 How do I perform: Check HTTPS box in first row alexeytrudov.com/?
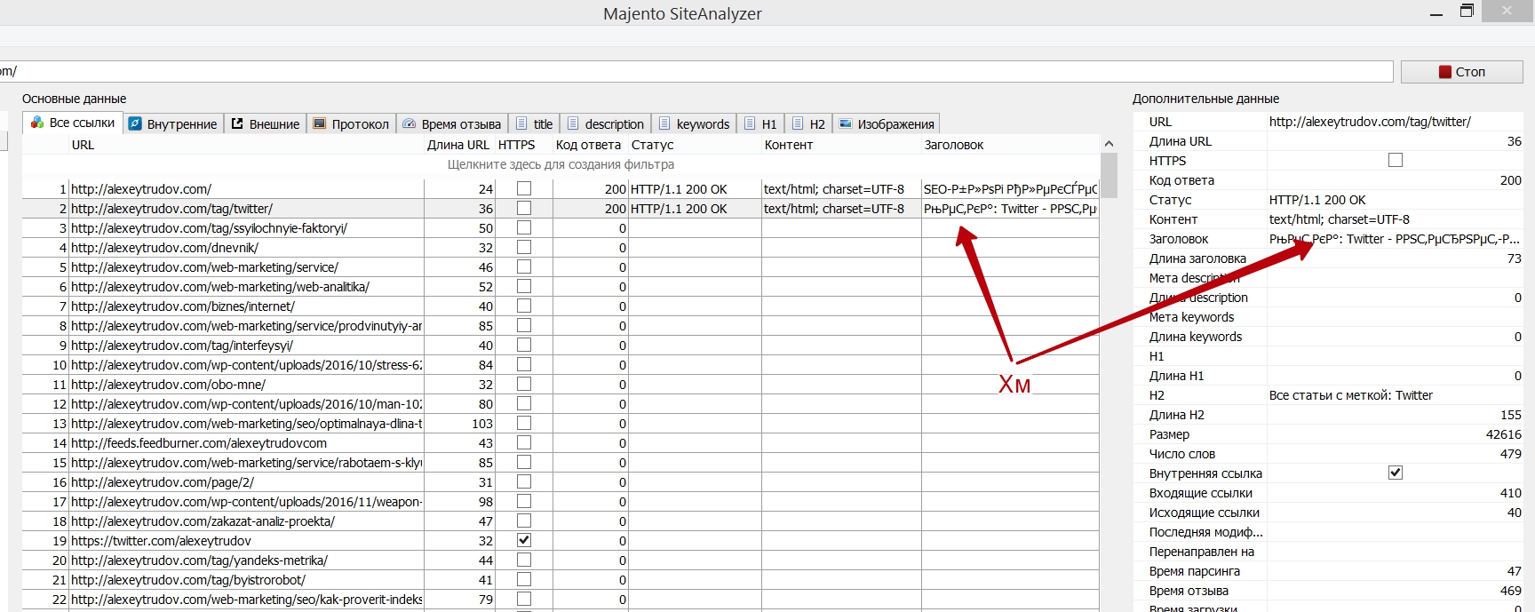[x=524, y=188]
